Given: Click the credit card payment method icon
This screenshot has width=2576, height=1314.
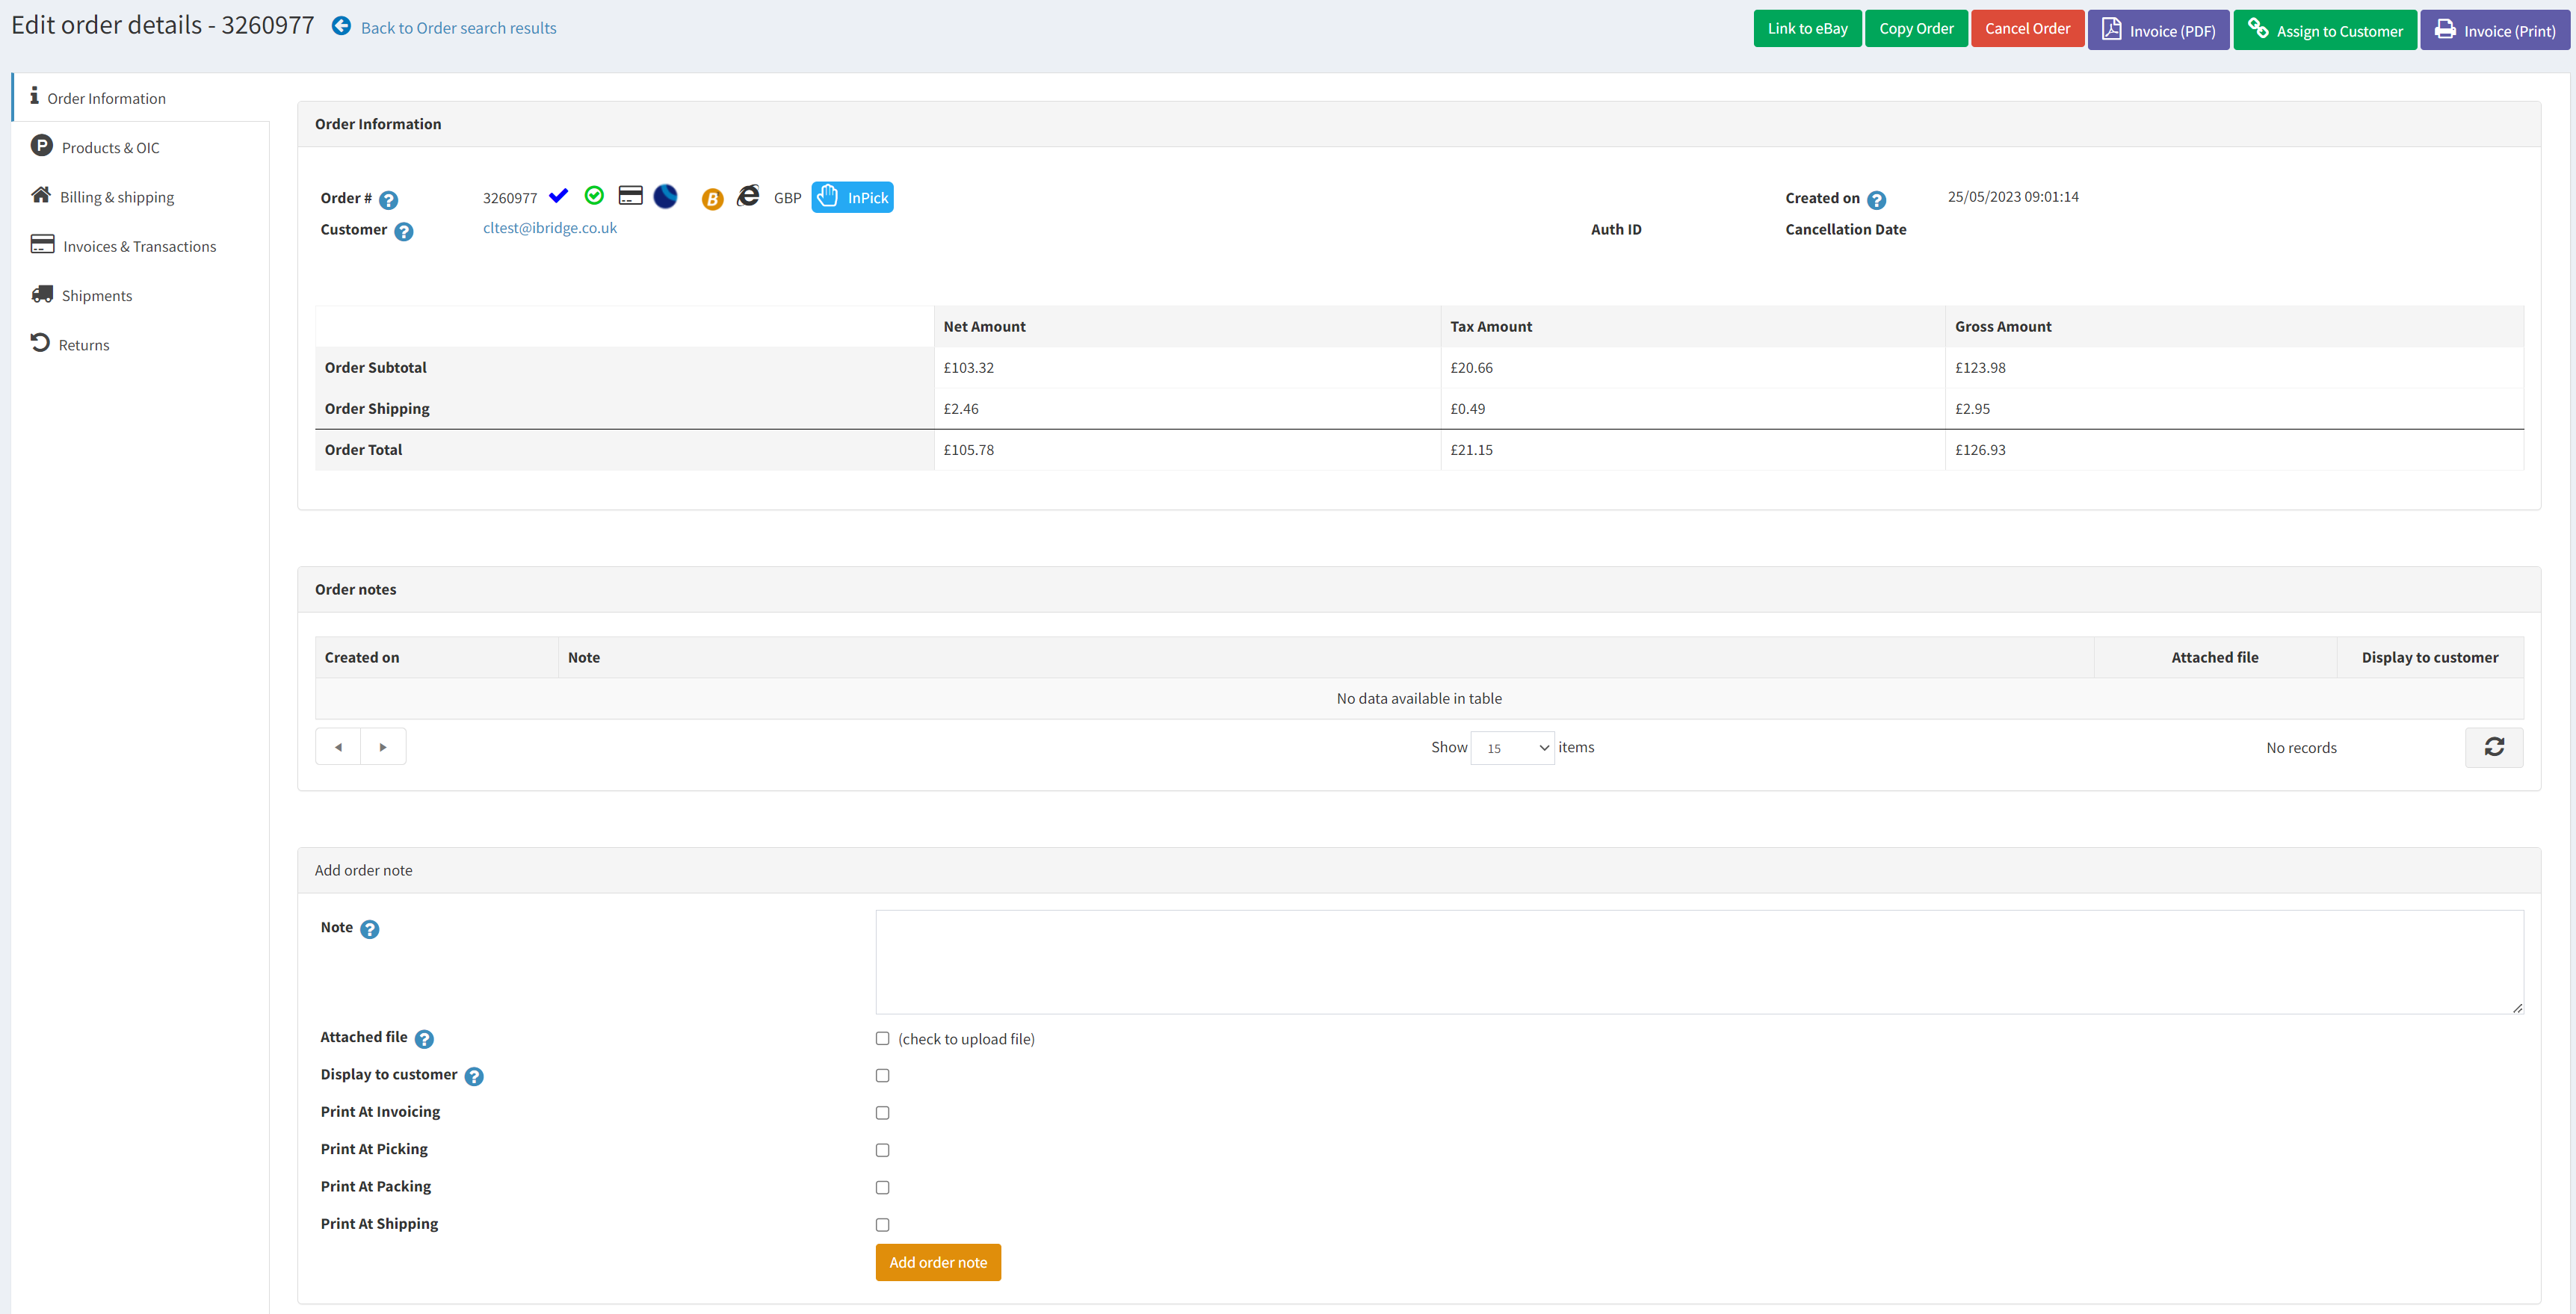Looking at the screenshot, I should [x=630, y=196].
